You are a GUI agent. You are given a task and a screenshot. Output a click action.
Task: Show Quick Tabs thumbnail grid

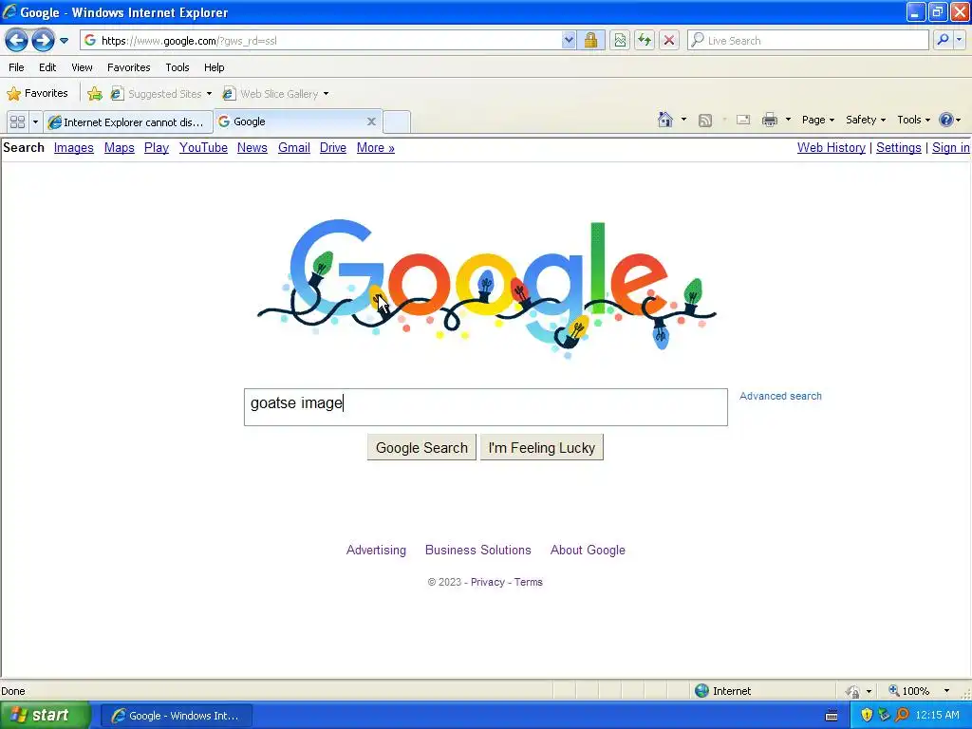(x=17, y=122)
